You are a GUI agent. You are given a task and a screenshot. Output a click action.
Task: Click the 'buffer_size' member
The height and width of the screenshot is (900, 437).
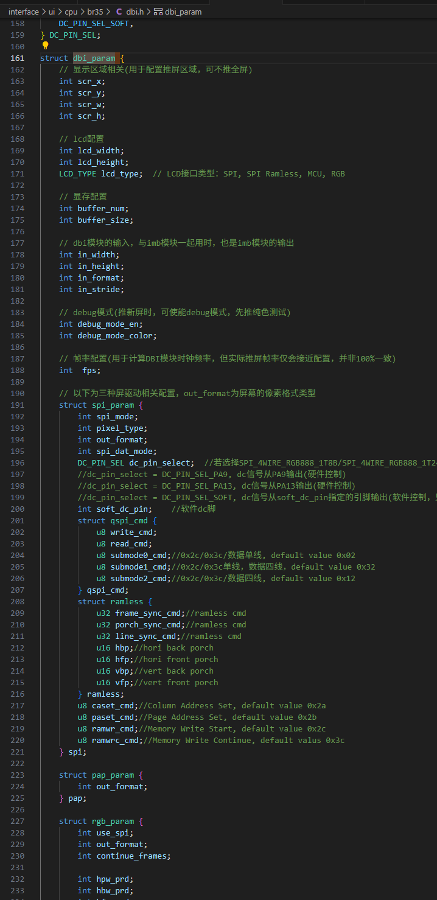103,220
